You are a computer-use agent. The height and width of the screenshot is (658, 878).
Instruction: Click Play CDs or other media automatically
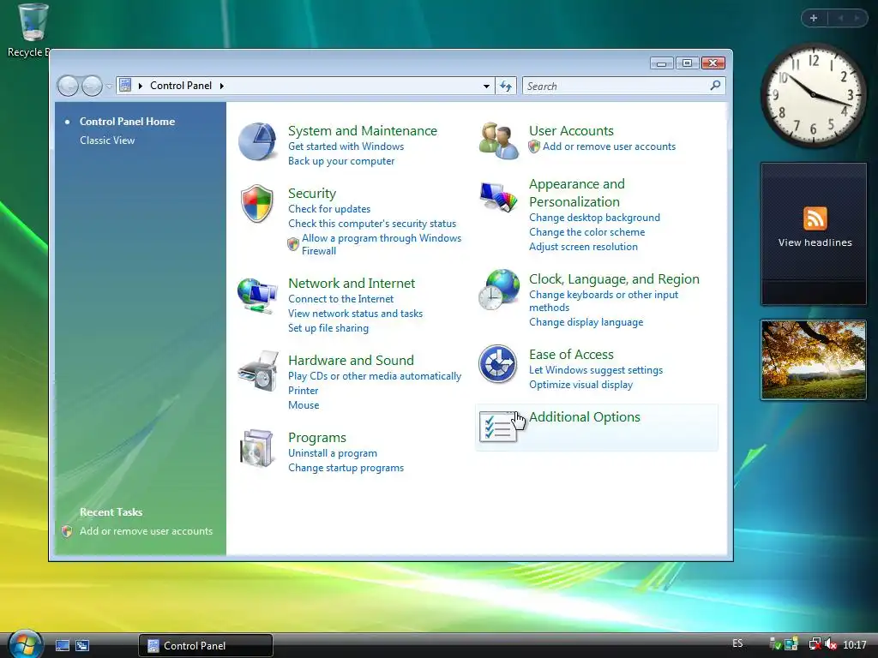pos(375,376)
